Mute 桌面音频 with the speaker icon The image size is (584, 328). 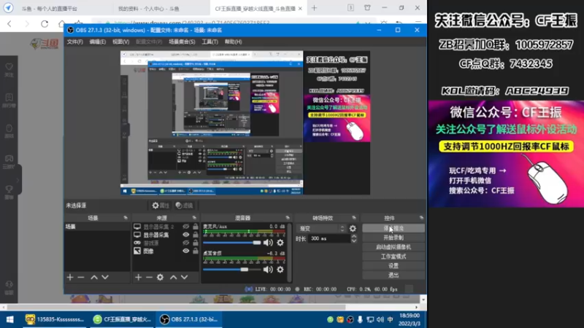coord(268,270)
